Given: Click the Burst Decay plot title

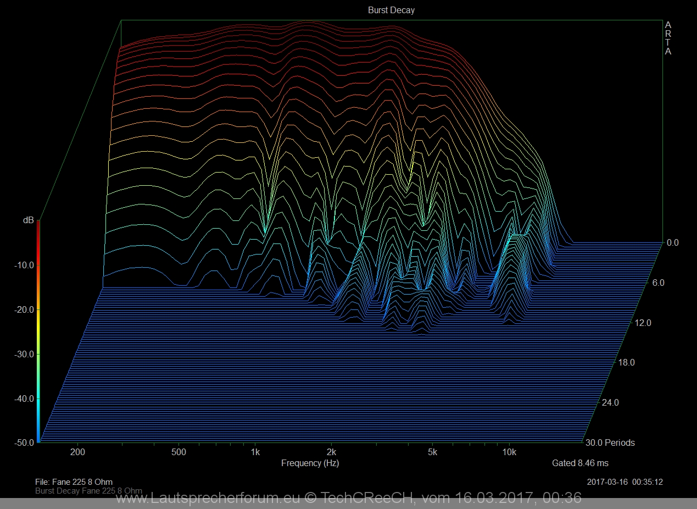Looking at the screenshot, I should pos(391,10).
